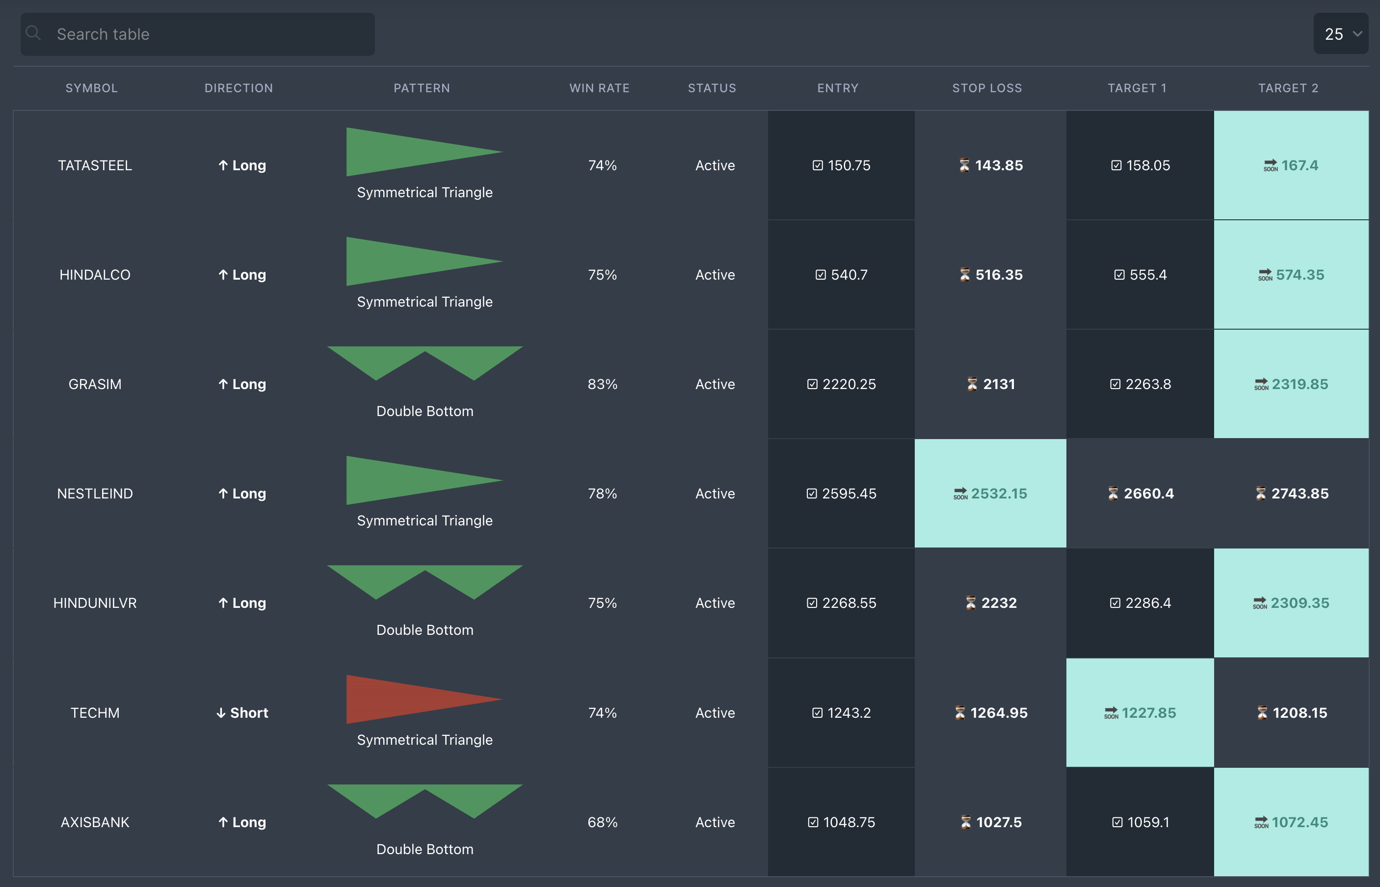Click the 68% win rate value
1380x887 pixels.
tap(602, 823)
